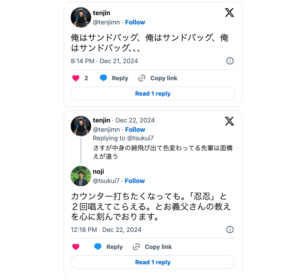The height and width of the screenshot is (280, 302).
Task: Open Read 1 reply on noji's tweet
Action: (x=153, y=262)
